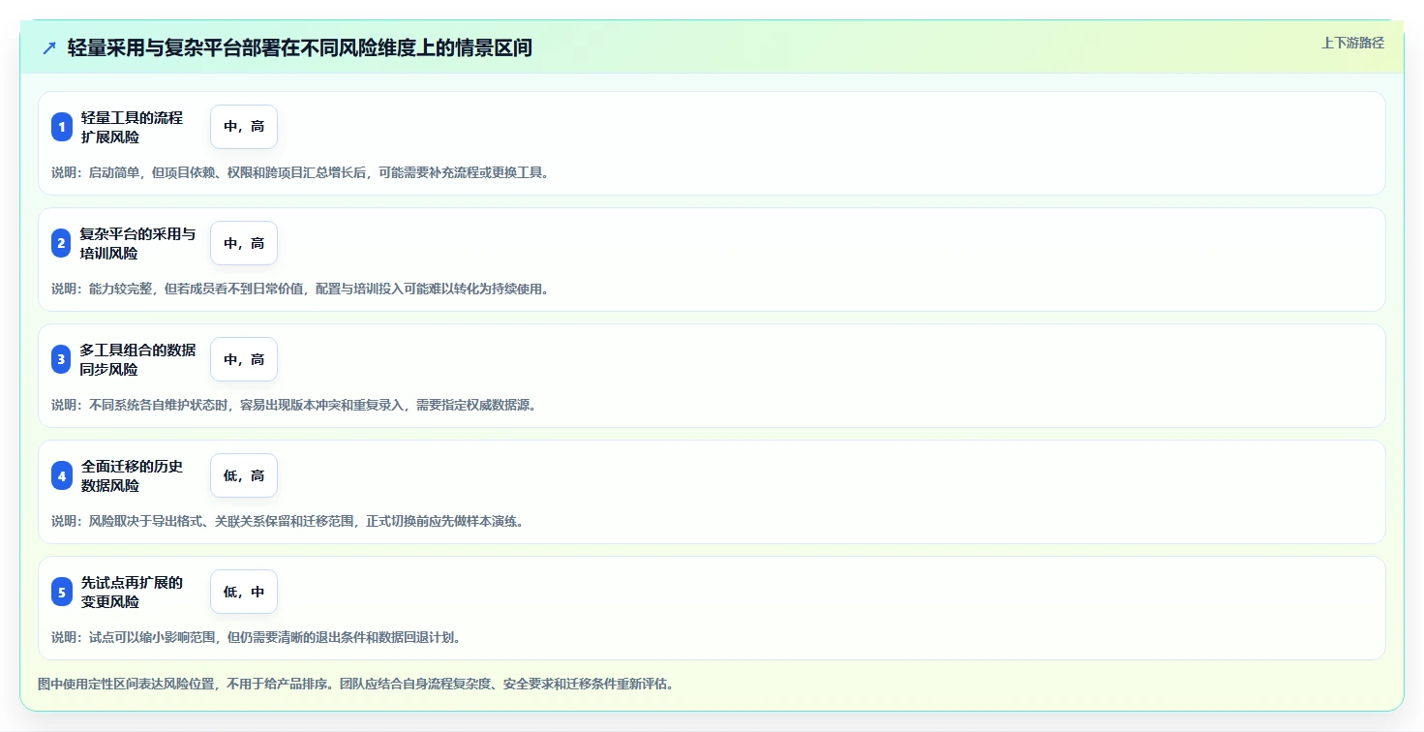Image resolution: width=1424 pixels, height=732 pixels.
Task: Click the 先试点再扩展的变更风险 heading
Action: click(132, 592)
